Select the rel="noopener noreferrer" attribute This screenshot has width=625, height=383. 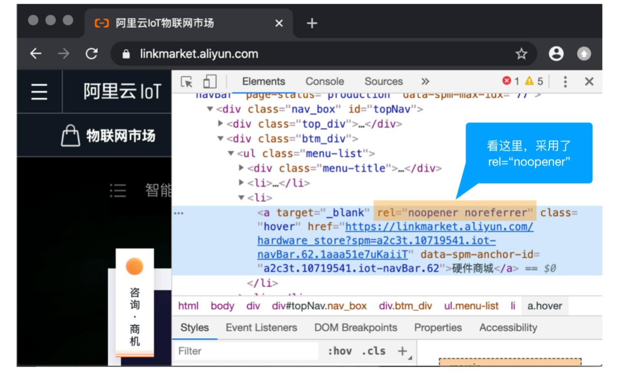click(455, 213)
